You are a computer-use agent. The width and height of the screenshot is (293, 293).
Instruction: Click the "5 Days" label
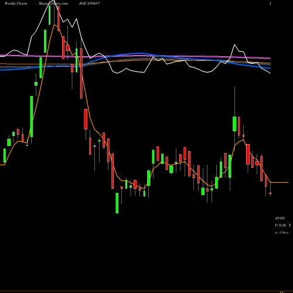point(284,233)
